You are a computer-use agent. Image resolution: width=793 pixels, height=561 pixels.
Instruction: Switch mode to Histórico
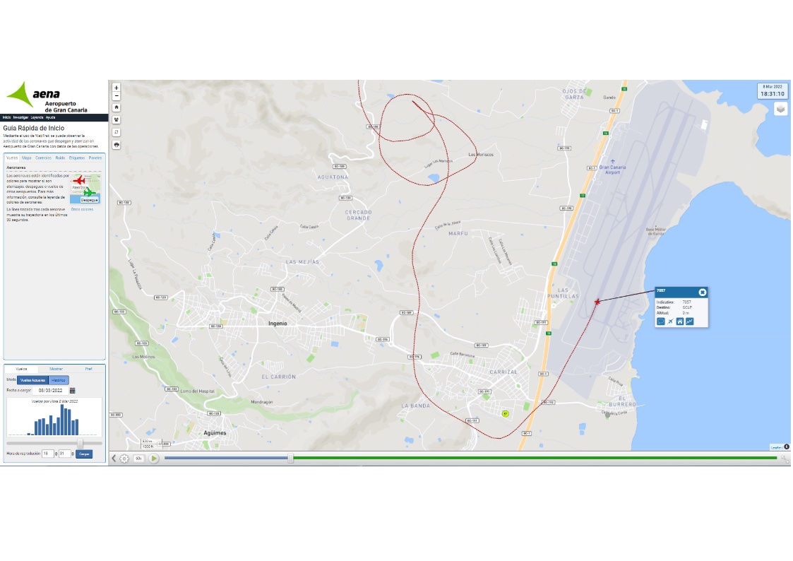click(x=58, y=380)
